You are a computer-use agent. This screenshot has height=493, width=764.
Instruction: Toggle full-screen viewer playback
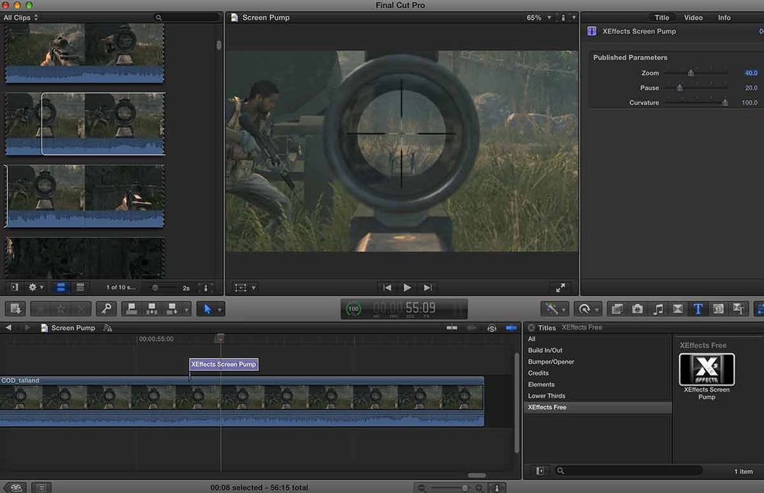560,288
